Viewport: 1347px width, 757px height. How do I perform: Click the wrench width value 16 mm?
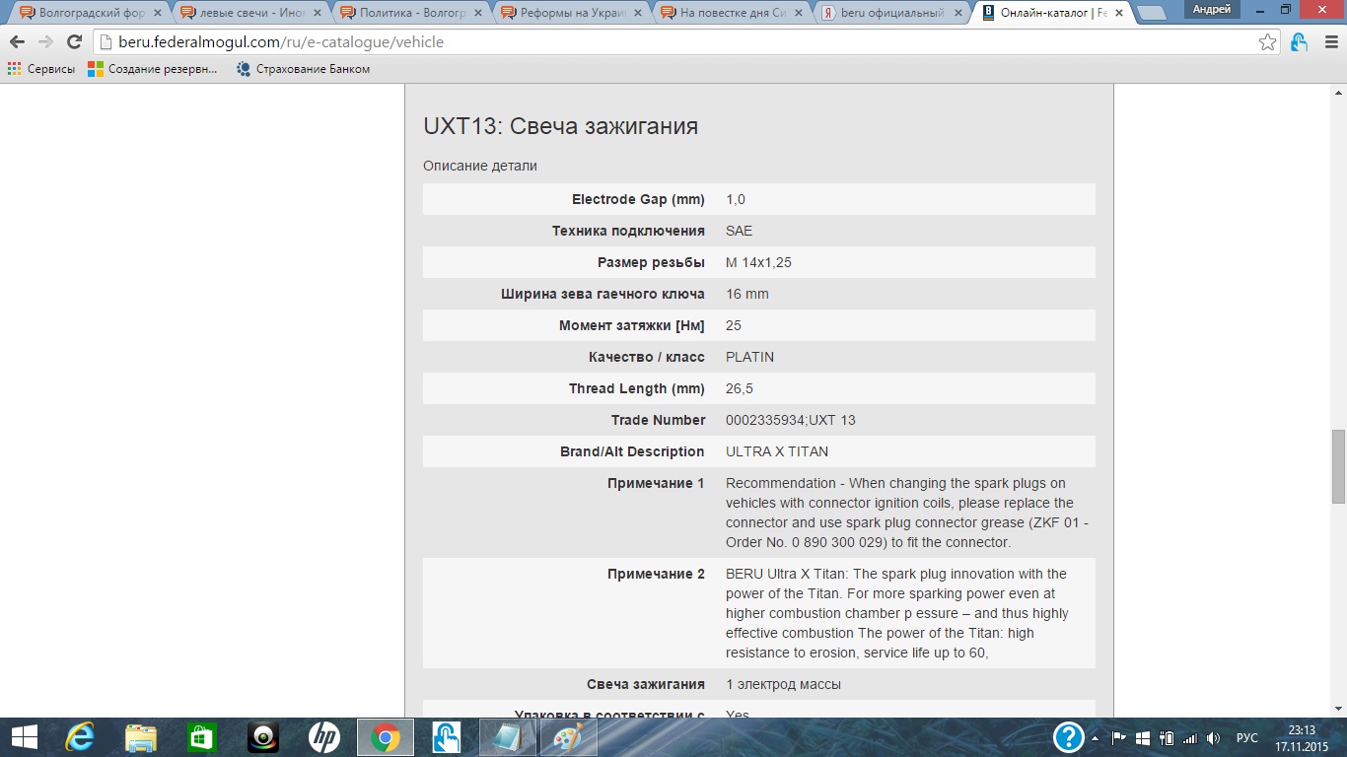coord(747,294)
